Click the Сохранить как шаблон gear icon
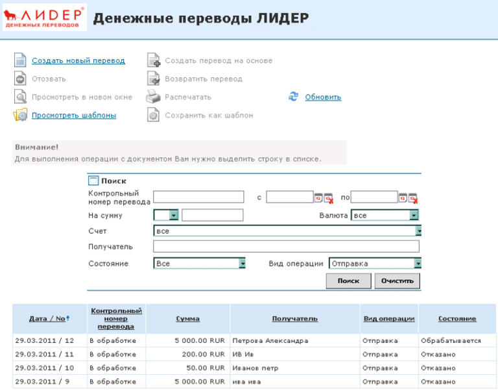The width and height of the screenshot is (498, 391). [x=153, y=115]
